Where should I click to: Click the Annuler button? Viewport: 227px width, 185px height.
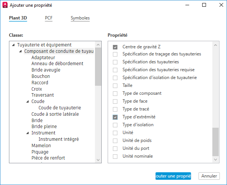coord(209,176)
